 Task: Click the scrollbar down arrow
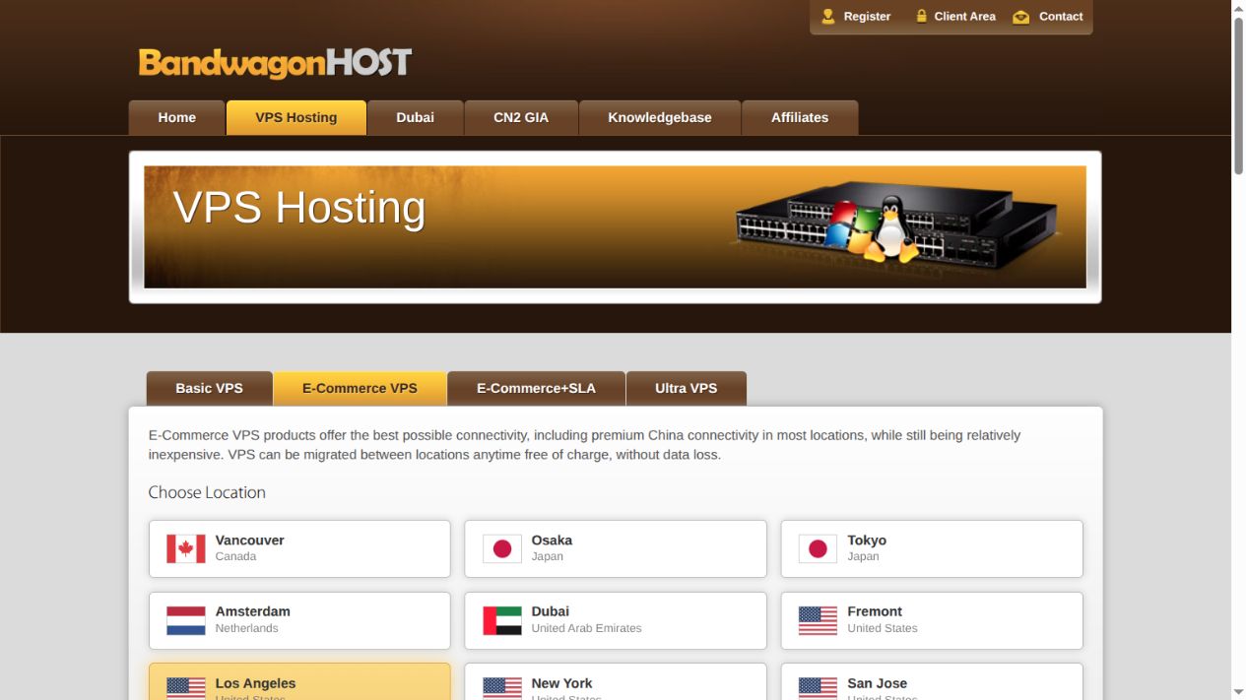click(x=1239, y=692)
